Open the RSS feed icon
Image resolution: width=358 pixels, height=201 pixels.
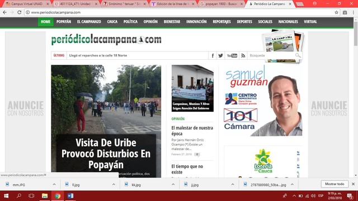pyautogui.click(x=243, y=55)
